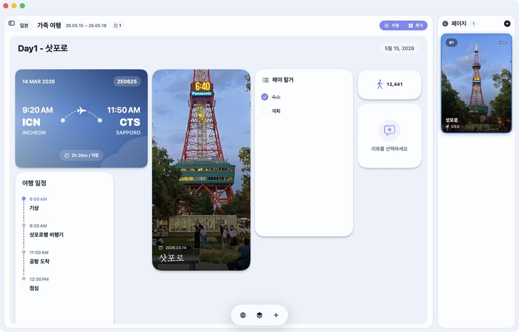Add a new page with the plus icon
This screenshot has width=519, height=332.
pyautogui.click(x=507, y=24)
